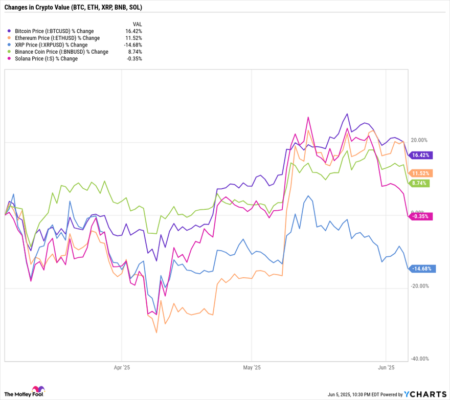Click the YCharts logo
The height and width of the screenshot is (400, 450).
point(425,394)
